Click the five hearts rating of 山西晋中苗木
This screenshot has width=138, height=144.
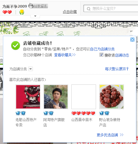click(x=83, y=113)
